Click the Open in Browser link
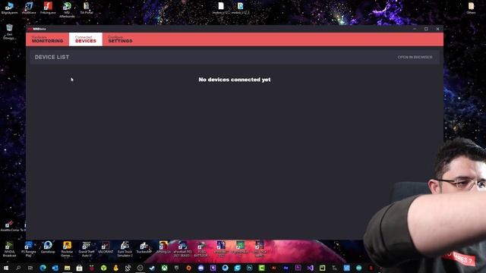This screenshot has width=486, height=273. (x=415, y=58)
